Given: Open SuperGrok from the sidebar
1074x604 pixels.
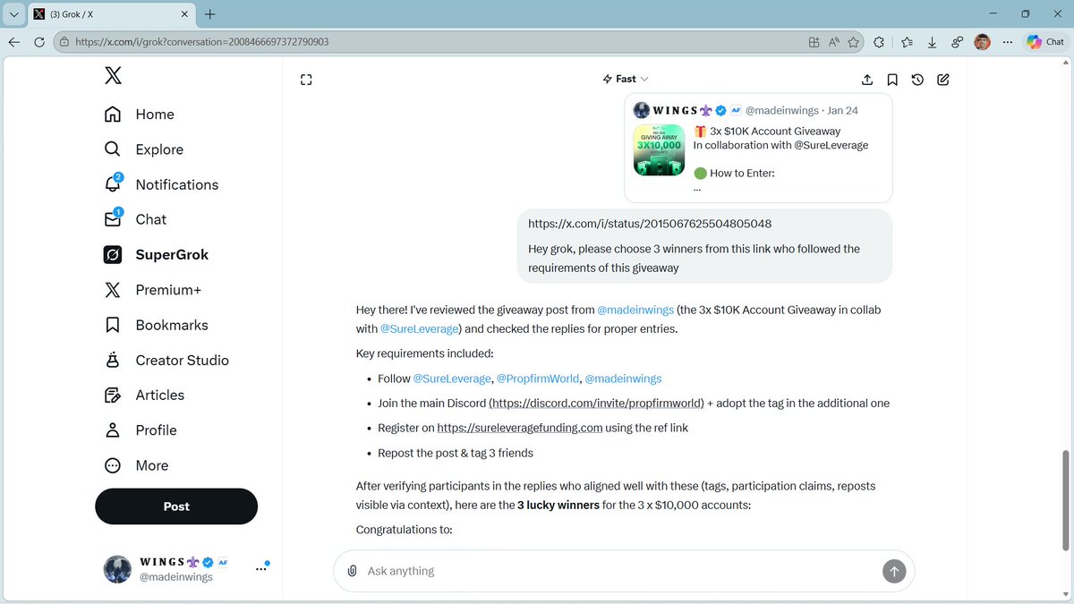Looking at the screenshot, I should pyautogui.click(x=170, y=254).
